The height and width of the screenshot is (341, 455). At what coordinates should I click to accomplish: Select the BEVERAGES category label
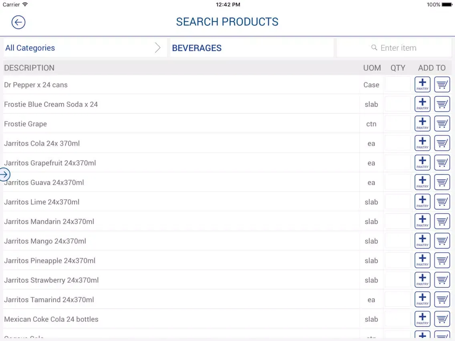[x=197, y=48]
